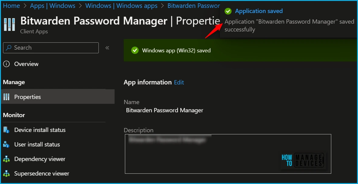This screenshot has width=358, height=184.
Task: Click the Dependency viewer hierarchy icon
Action: (x=6, y=159)
